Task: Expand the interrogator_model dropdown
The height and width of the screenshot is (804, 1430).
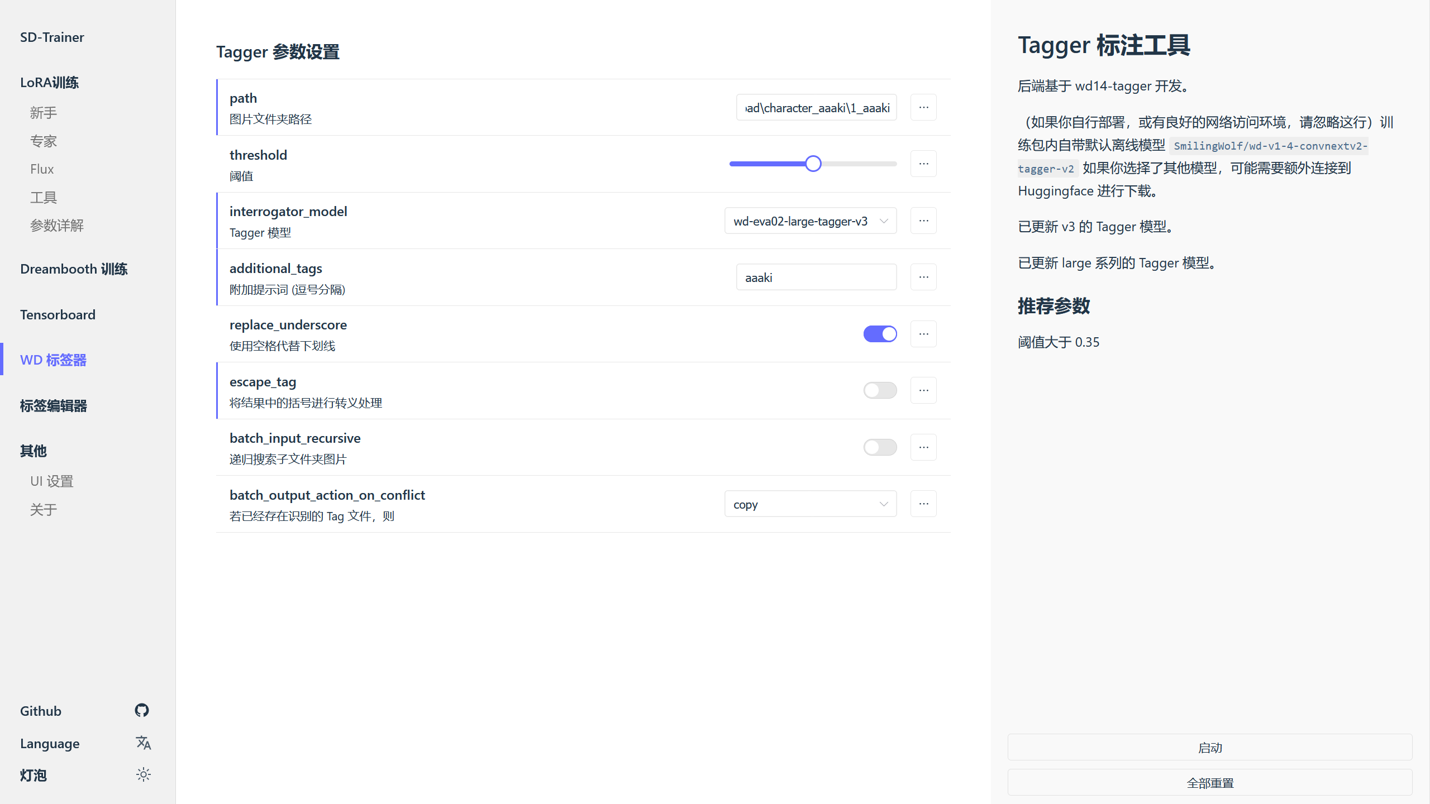Action: tap(810, 221)
